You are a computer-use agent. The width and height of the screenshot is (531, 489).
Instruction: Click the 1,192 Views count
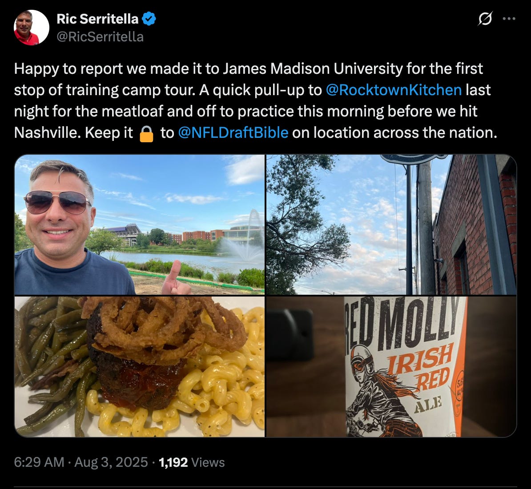coord(192,462)
